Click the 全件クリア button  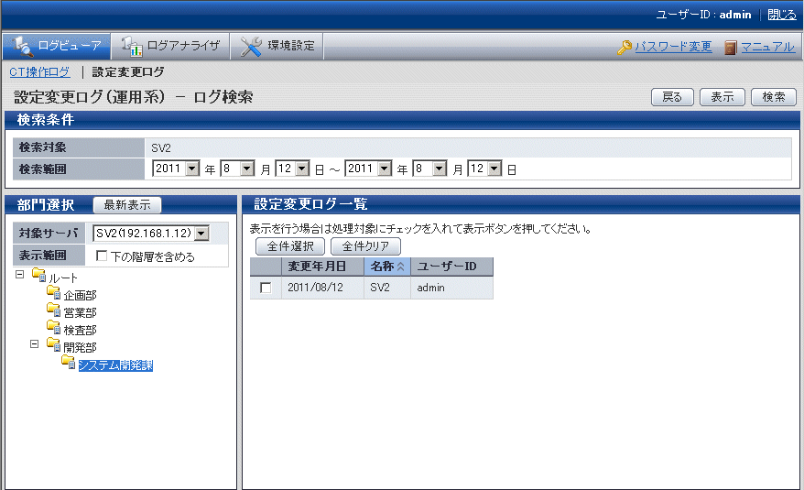365,246
